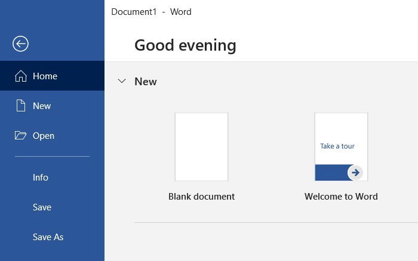
Task: Click the Open folder icon in sidebar
Action: (x=20, y=135)
